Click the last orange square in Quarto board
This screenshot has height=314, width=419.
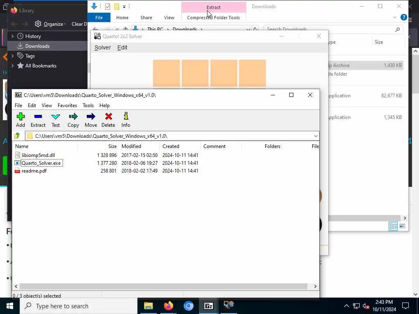click(x=252, y=73)
